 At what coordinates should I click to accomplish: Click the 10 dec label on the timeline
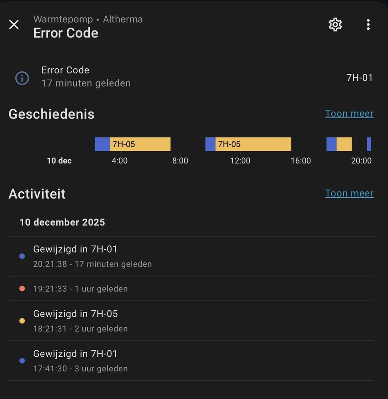point(59,161)
